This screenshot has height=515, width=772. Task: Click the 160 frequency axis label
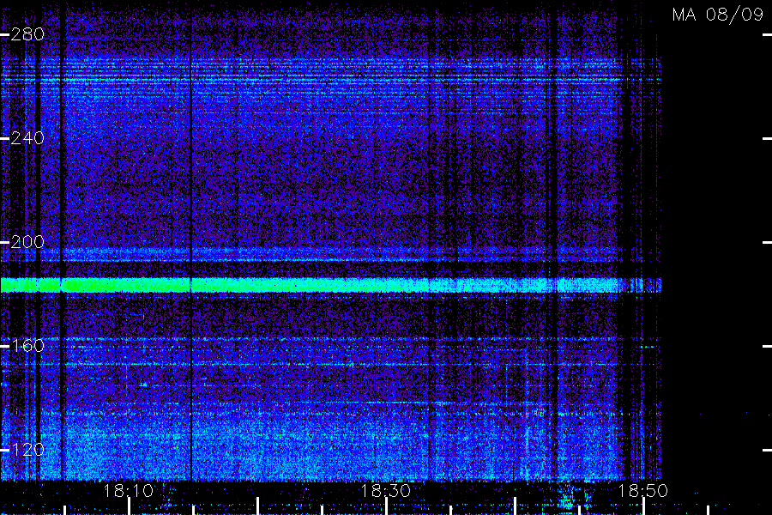(27, 345)
